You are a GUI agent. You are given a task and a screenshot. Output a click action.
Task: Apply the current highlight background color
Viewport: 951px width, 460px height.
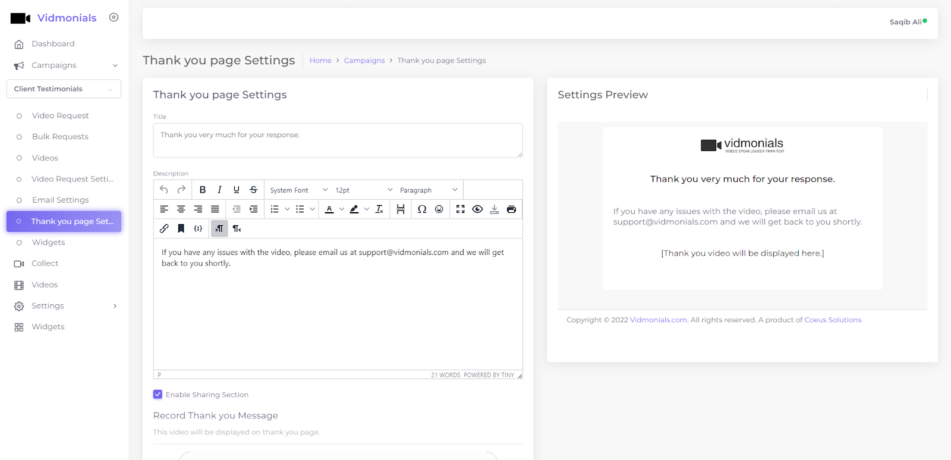click(354, 209)
